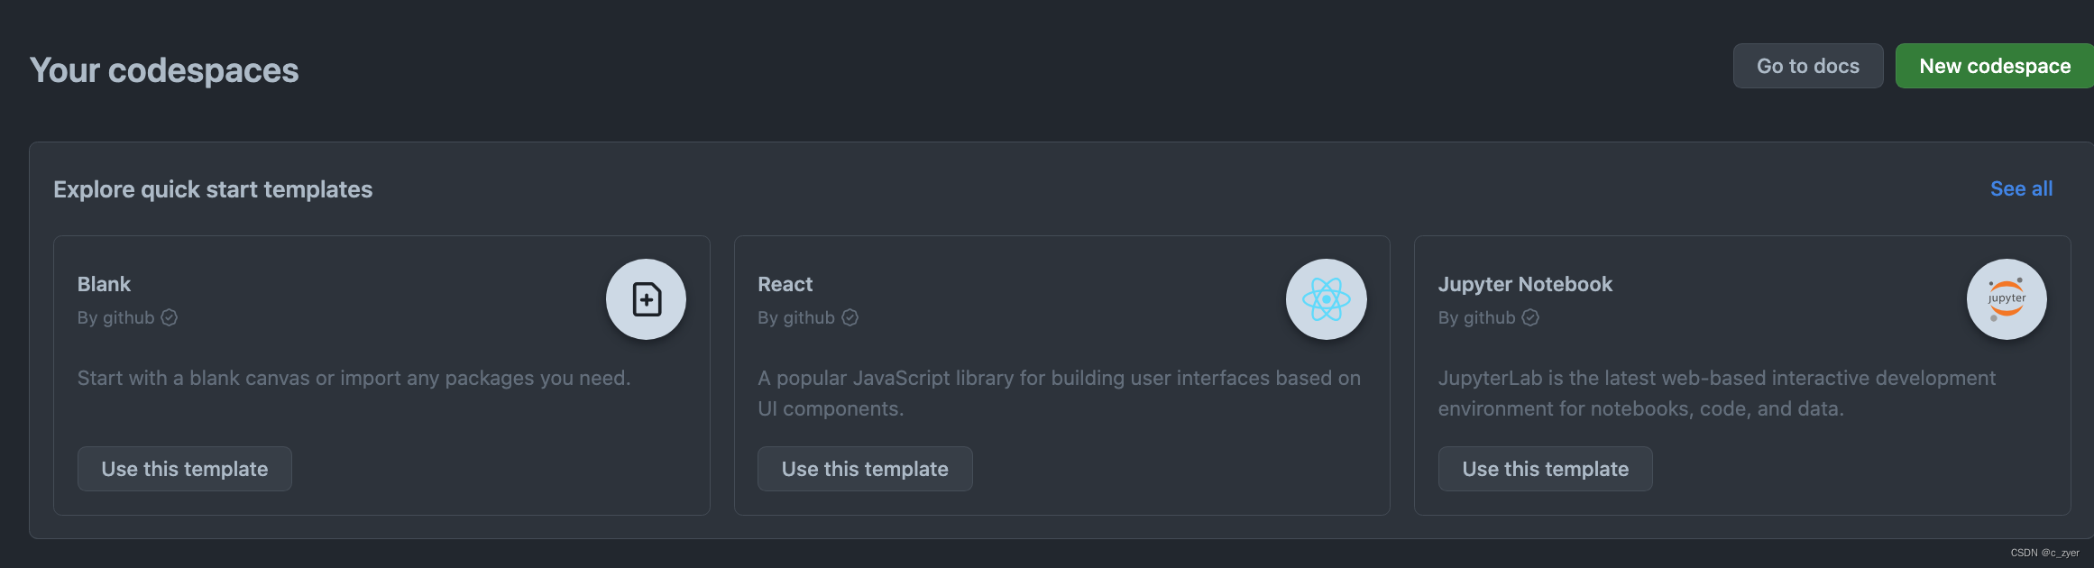Click the Blank template file-plus icon
This screenshot has width=2094, height=568.
coord(646,299)
